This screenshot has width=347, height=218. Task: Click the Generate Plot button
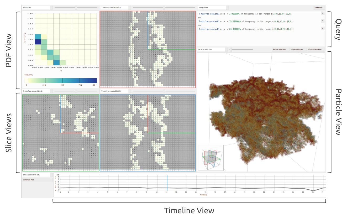pyautogui.click(x=37, y=180)
